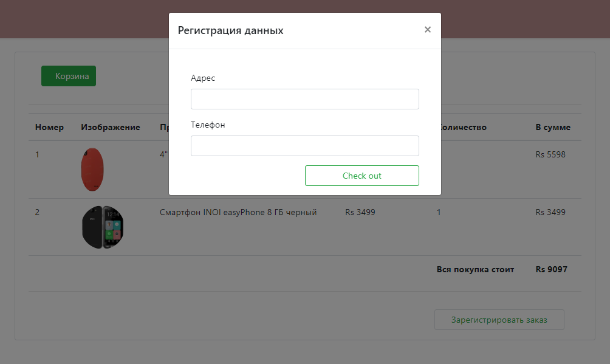The height and width of the screenshot is (364, 610).
Task: Open the INOI easyPhone product thumbnail
Action: 102,227
